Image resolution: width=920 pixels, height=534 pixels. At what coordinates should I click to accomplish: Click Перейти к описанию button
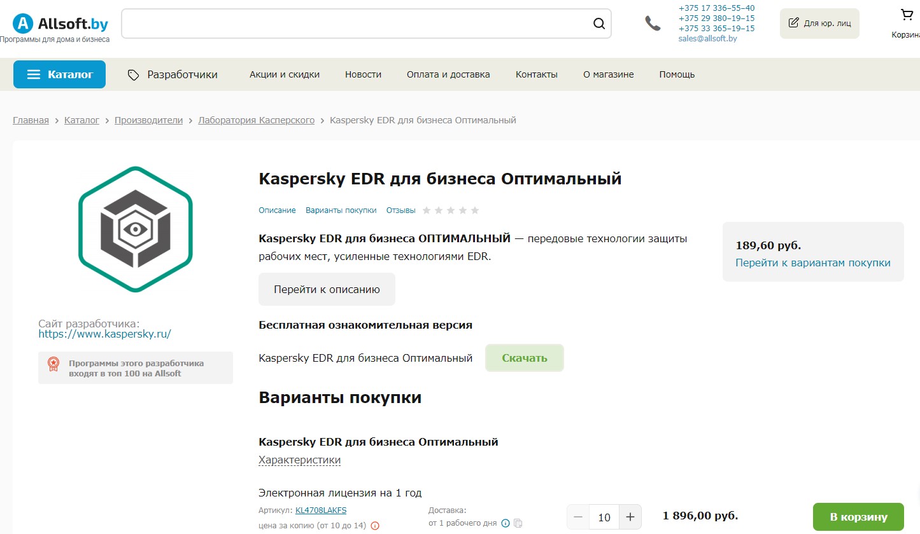coord(327,289)
